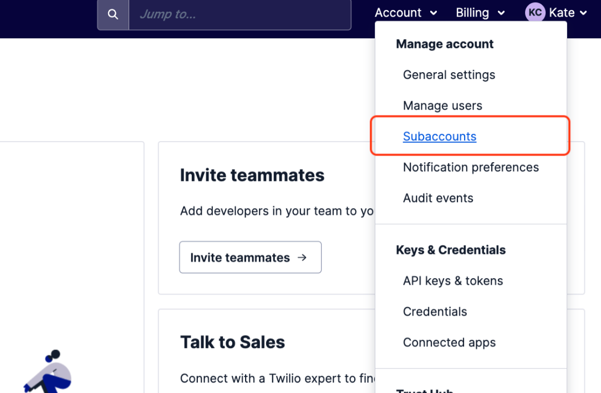Expand the Billing dropdown
This screenshot has width=601, height=393.
coord(480,13)
